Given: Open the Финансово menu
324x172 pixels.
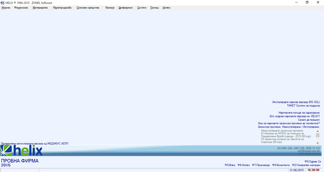Looking at the screenshot, I should coord(21,8).
